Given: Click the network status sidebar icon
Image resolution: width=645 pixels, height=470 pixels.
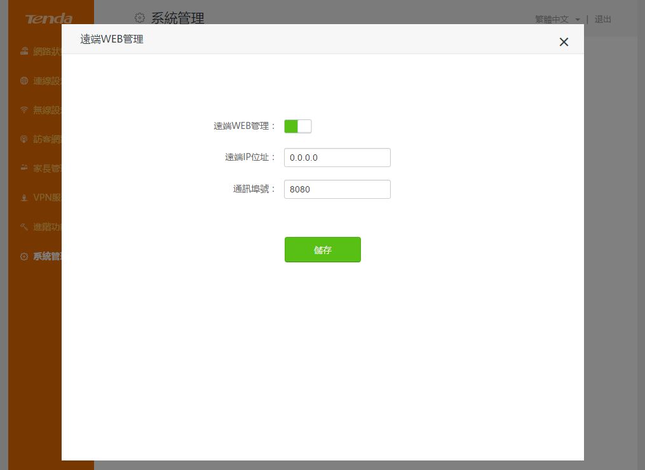Looking at the screenshot, I should pos(24,51).
